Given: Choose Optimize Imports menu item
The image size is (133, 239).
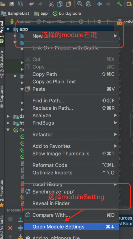Looking at the screenshot, I should pyautogui.click(x=71, y=173).
